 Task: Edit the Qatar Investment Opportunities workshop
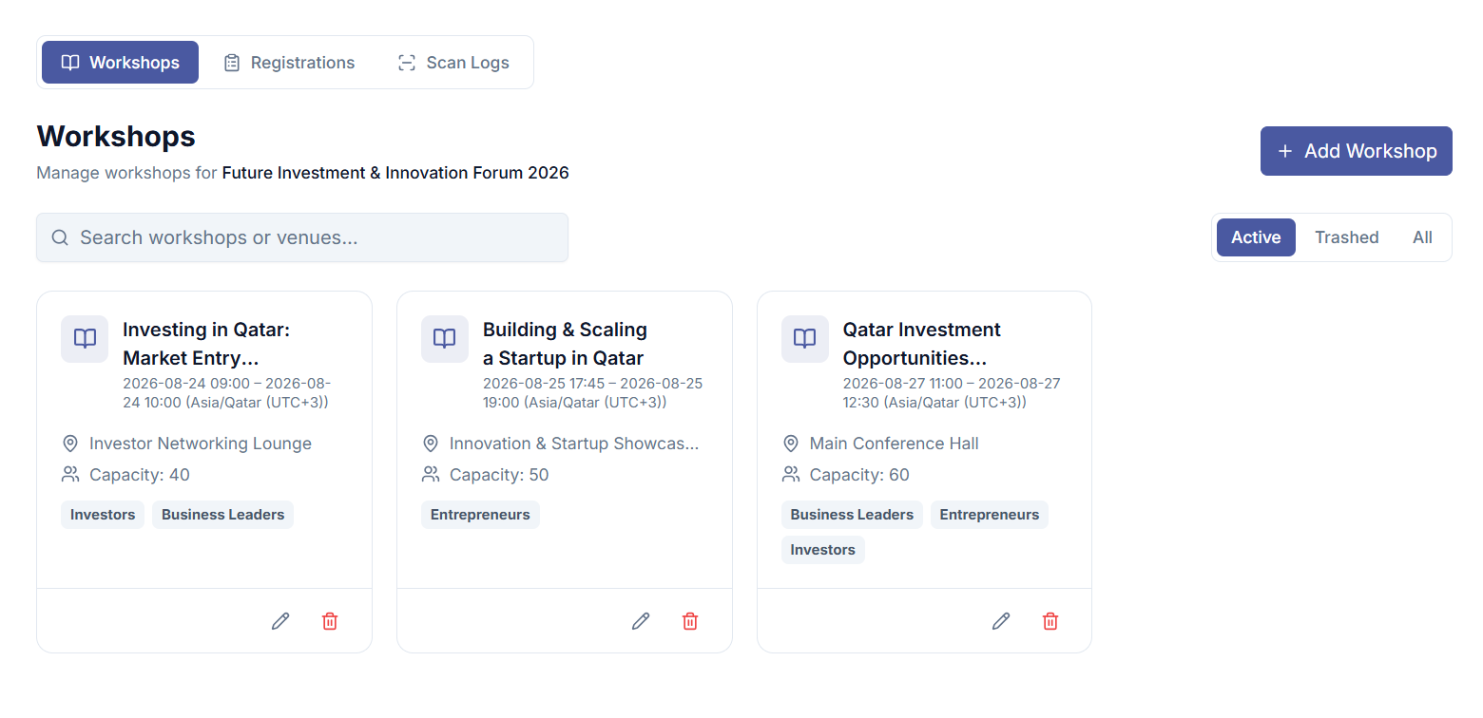[1001, 621]
